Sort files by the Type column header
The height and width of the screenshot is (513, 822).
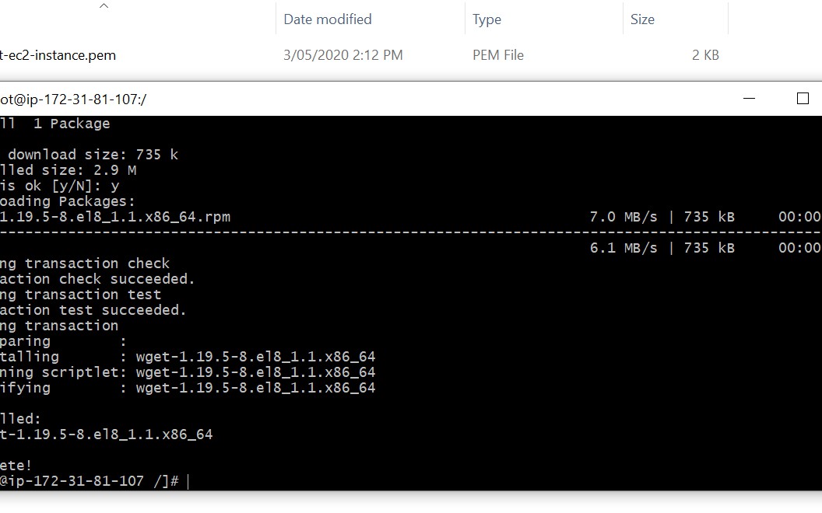(x=487, y=19)
